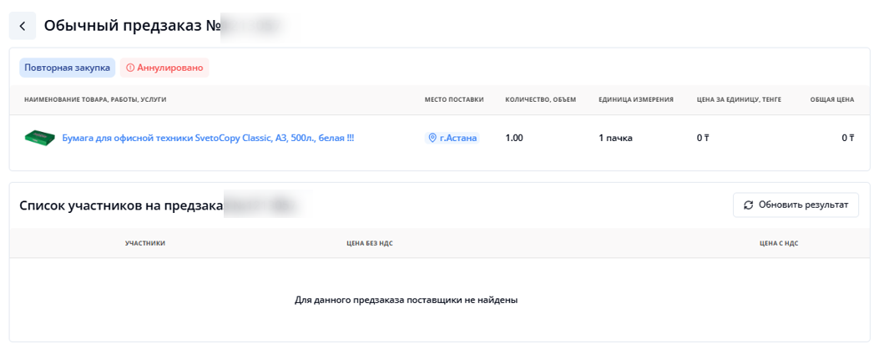The height and width of the screenshot is (344, 879).
Task: Click the Наименование товара, работы, услуги column header
Action: 95,99
